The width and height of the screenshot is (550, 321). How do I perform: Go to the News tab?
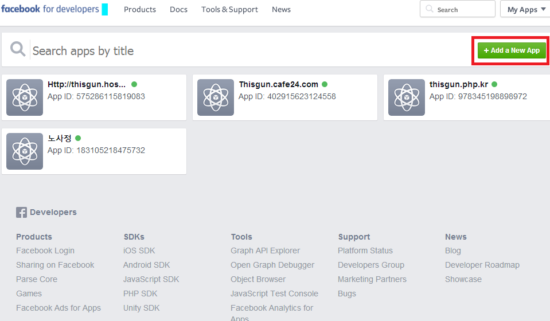281,10
